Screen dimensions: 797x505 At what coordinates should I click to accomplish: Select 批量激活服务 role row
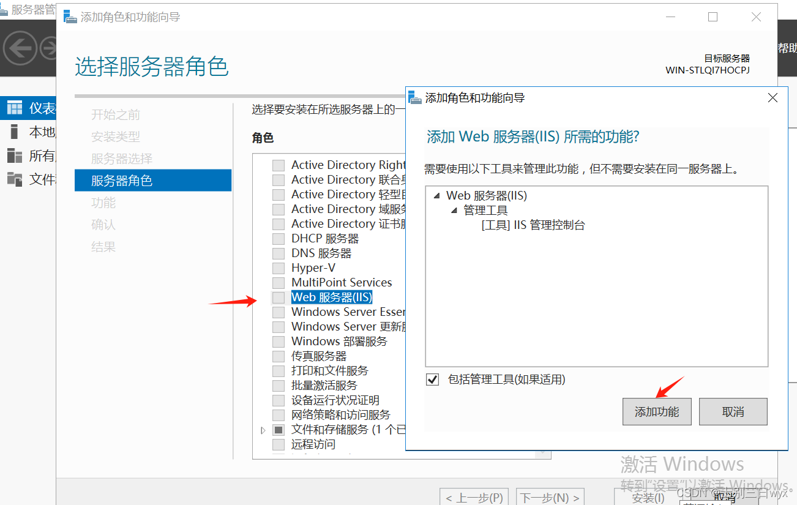click(324, 386)
